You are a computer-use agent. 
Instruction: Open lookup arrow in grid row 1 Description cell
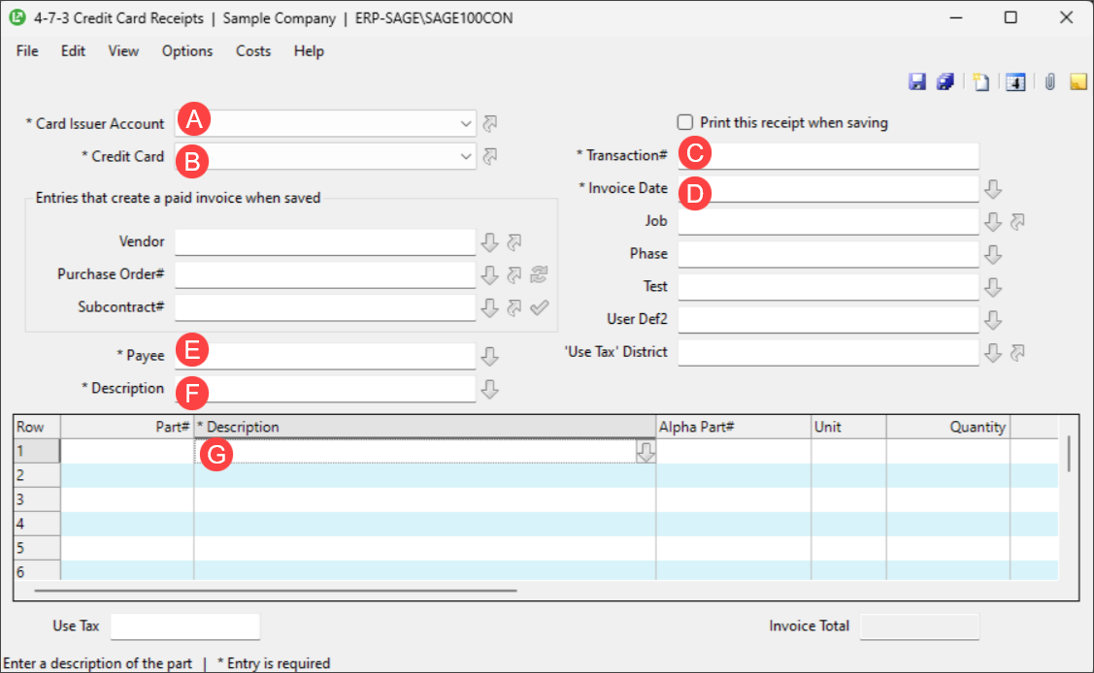[646, 452]
